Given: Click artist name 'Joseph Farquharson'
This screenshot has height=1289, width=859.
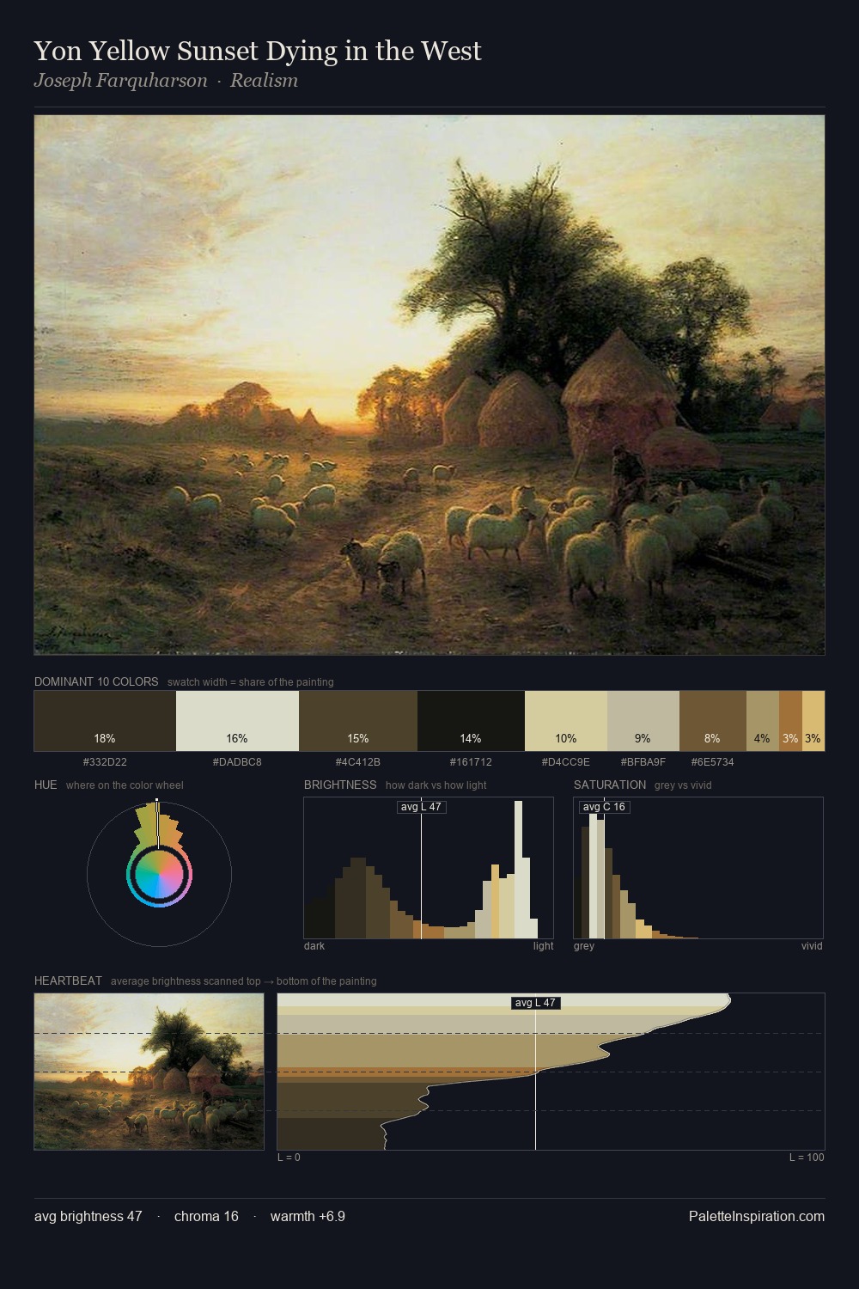Looking at the screenshot, I should pos(121,81).
